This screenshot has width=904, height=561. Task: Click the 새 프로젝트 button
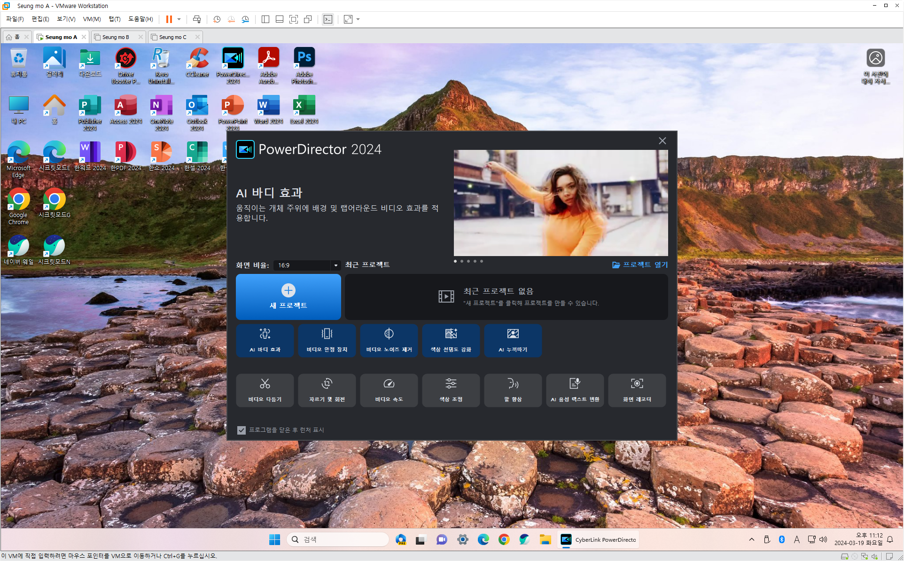[288, 296]
